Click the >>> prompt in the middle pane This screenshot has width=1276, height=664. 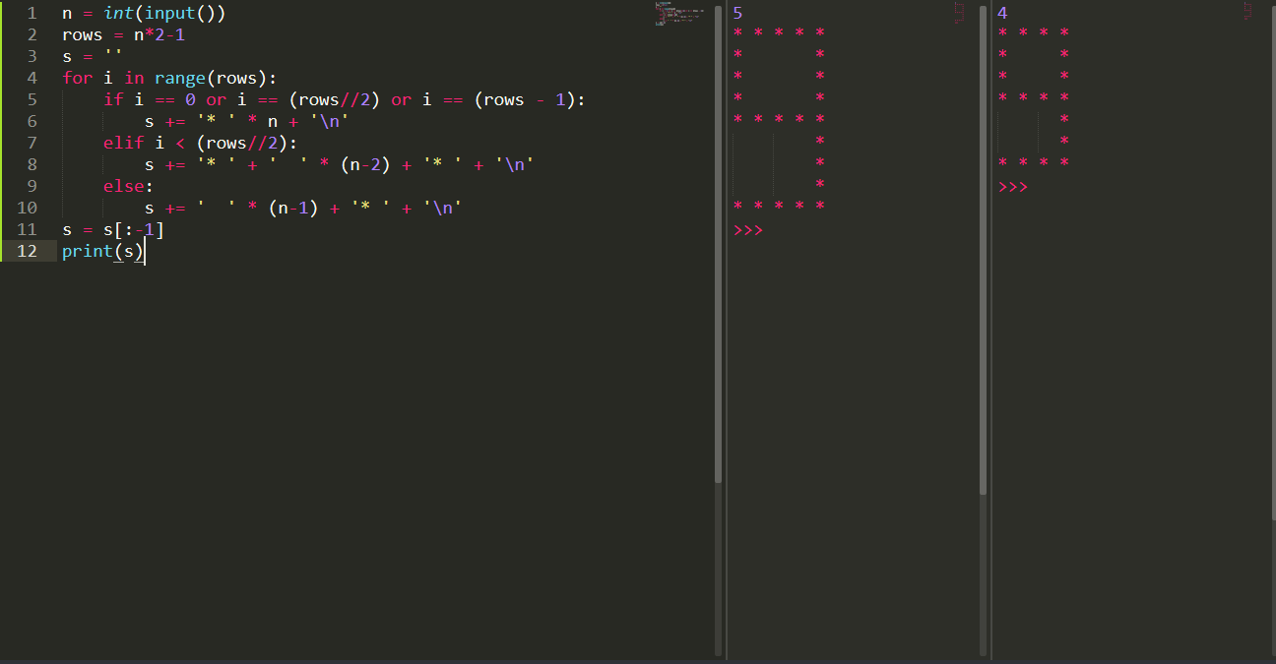[748, 230]
